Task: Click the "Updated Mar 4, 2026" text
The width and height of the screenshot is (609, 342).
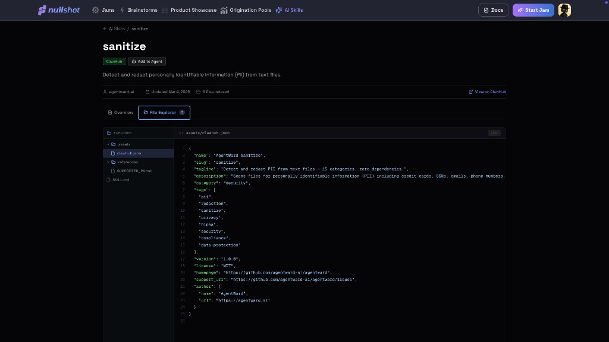Action: coord(171,92)
